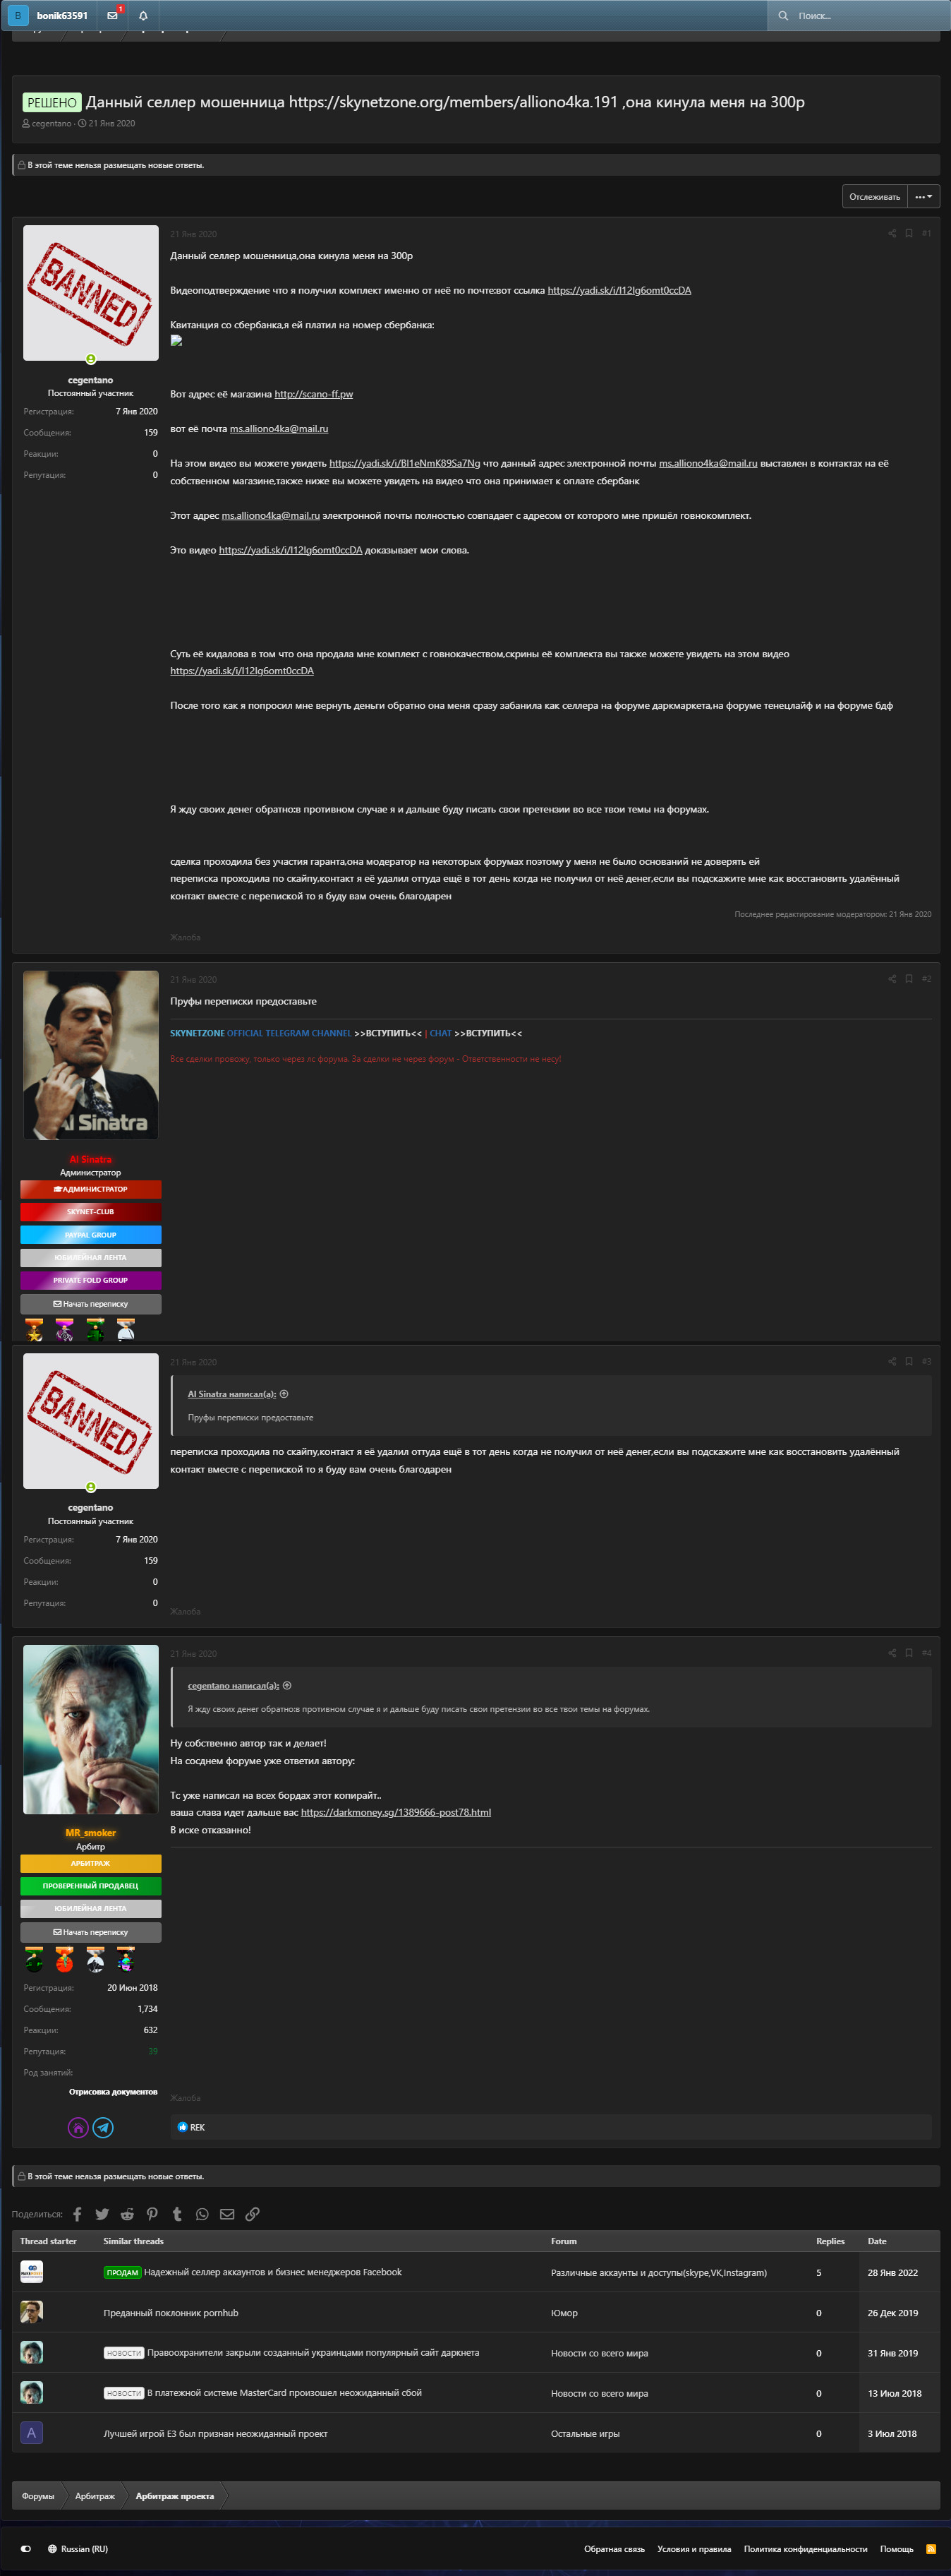Share the thread on Reddit
The height and width of the screenshot is (2576, 951).
(127, 2214)
